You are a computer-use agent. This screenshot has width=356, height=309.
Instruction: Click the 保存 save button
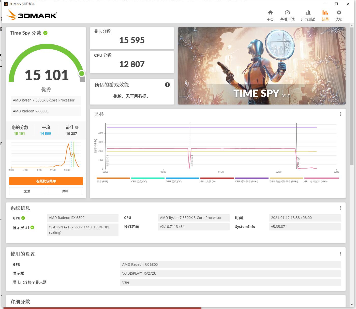[65, 191]
